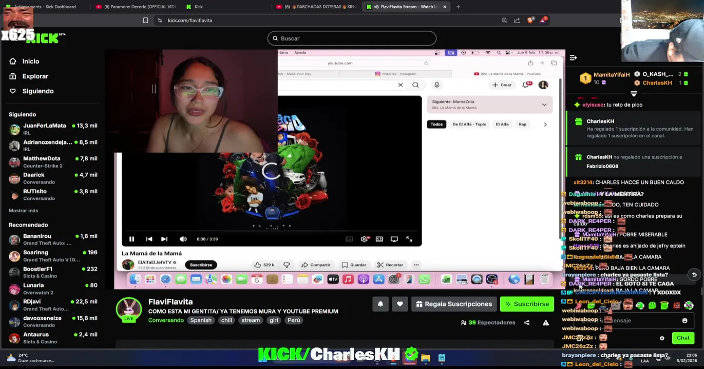The image size is (704, 369).
Task: Enter YouTube fullscreen mode
Action: (409, 239)
